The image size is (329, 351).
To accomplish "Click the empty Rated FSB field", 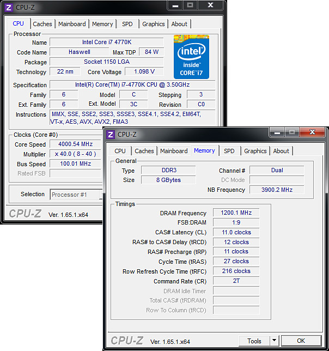I will point(76,173).
